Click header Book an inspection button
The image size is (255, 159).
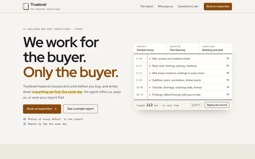218,6
